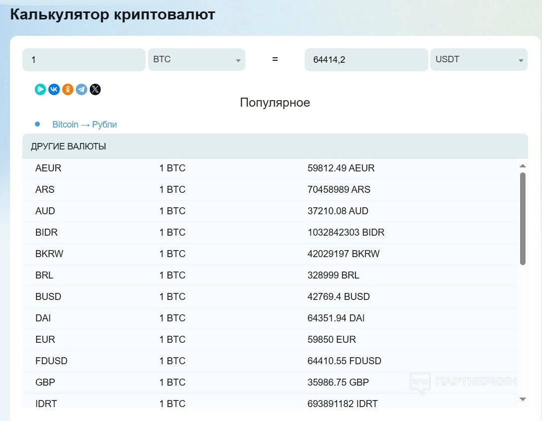Screen dimensions: 542x421
Task: Open the USDT target currency dropdown
Action: [x=479, y=60]
